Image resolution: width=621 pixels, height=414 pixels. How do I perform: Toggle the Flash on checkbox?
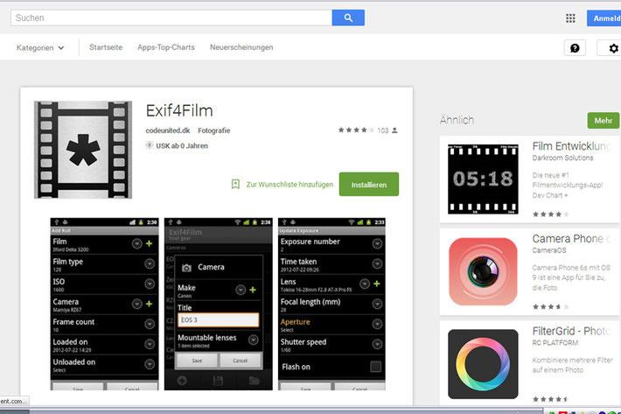375,367
